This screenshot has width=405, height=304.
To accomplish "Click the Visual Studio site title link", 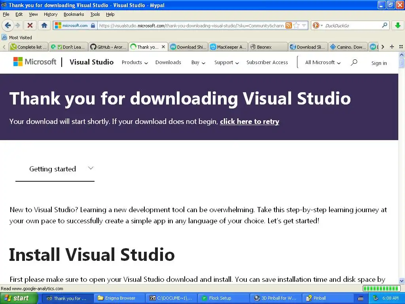I will point(91,62).
